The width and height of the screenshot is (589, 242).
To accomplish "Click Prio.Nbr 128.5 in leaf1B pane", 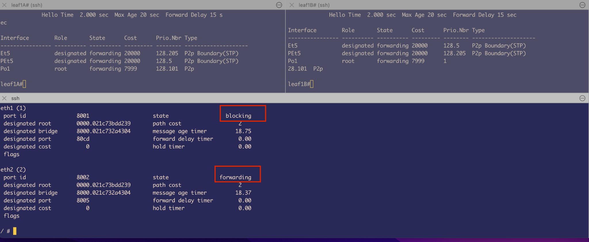I will pyautogui.click(x=451, y=45).
